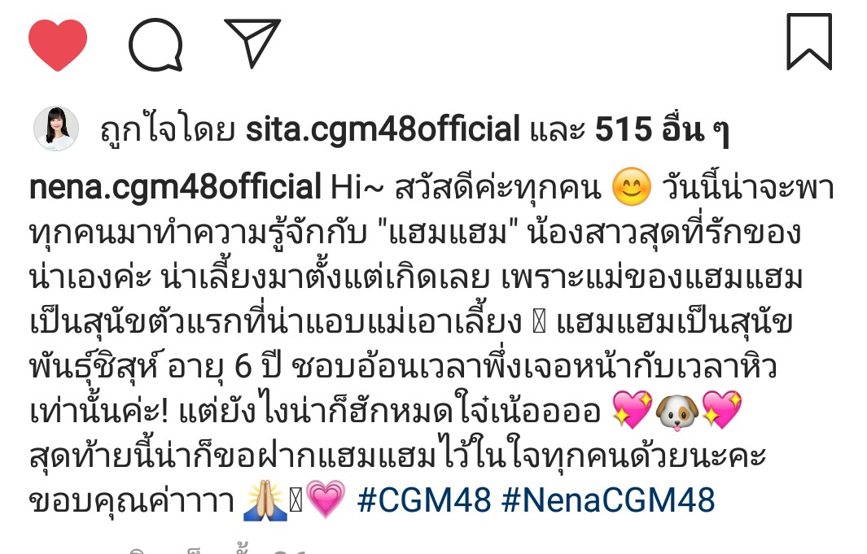Click the sparkling heart left of dog

pos(633,409)
